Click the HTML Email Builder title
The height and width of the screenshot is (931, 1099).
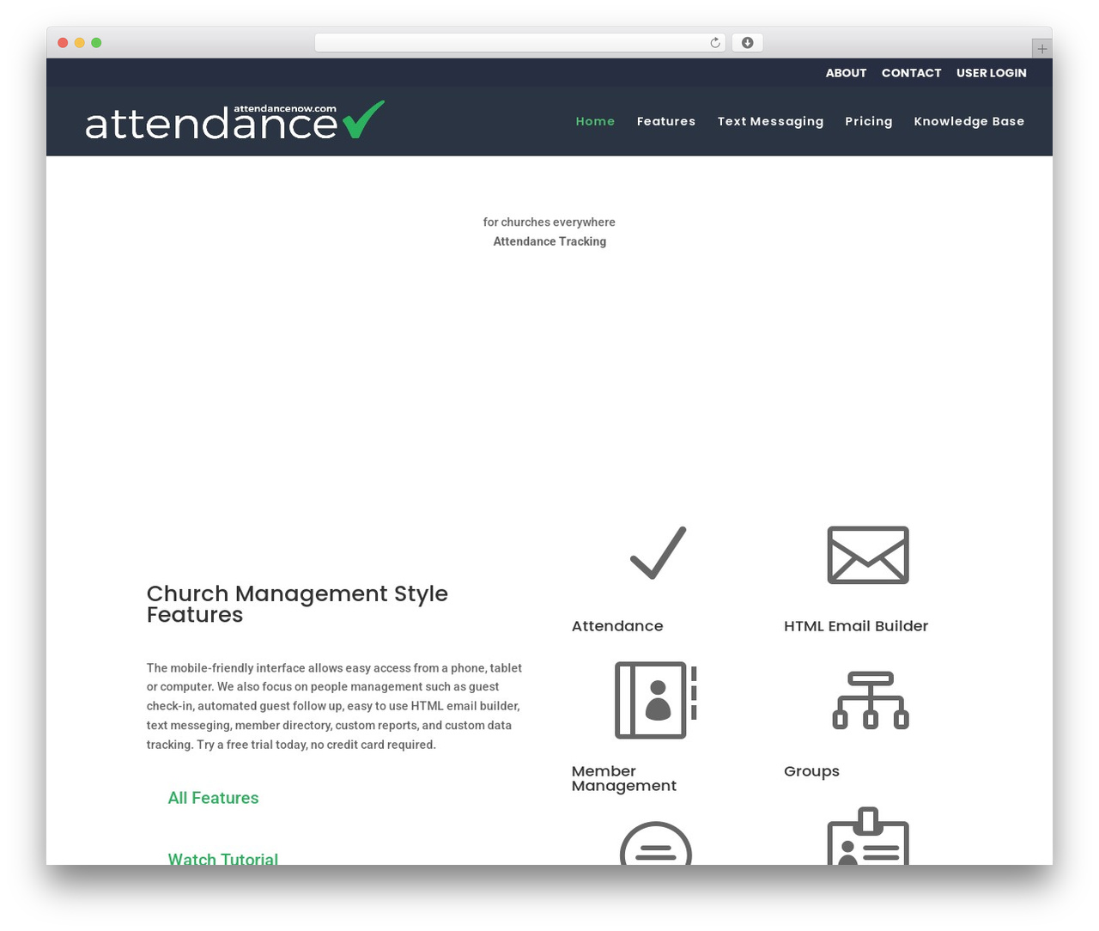[856, 626]
